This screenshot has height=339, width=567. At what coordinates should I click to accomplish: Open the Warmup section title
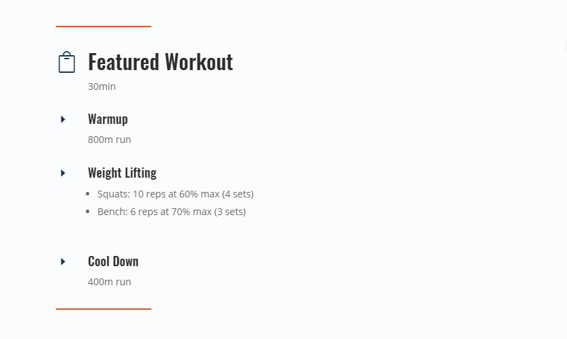click(x=108, y=119)
